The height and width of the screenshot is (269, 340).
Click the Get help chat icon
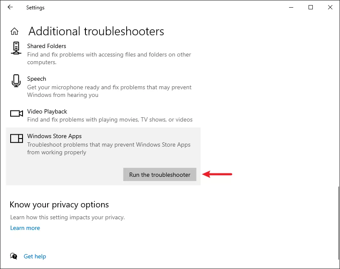point(14,256)
